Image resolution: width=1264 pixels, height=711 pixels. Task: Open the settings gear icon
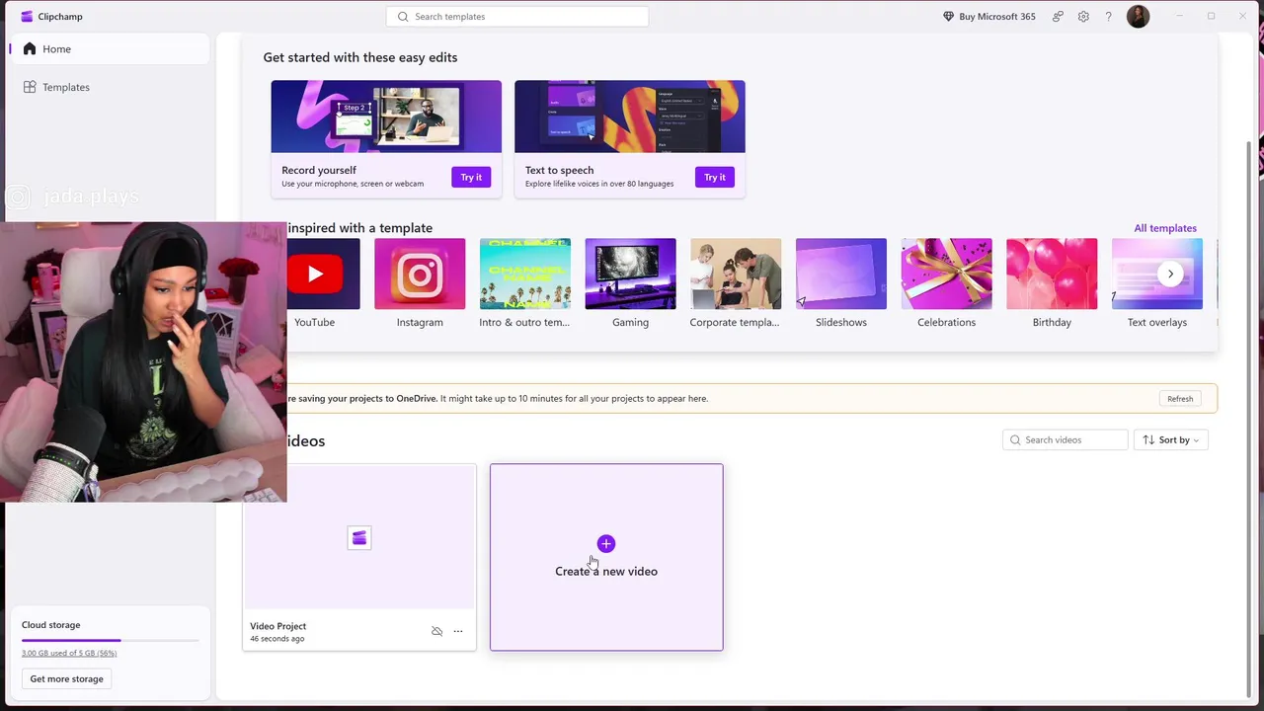[1083, 17]
